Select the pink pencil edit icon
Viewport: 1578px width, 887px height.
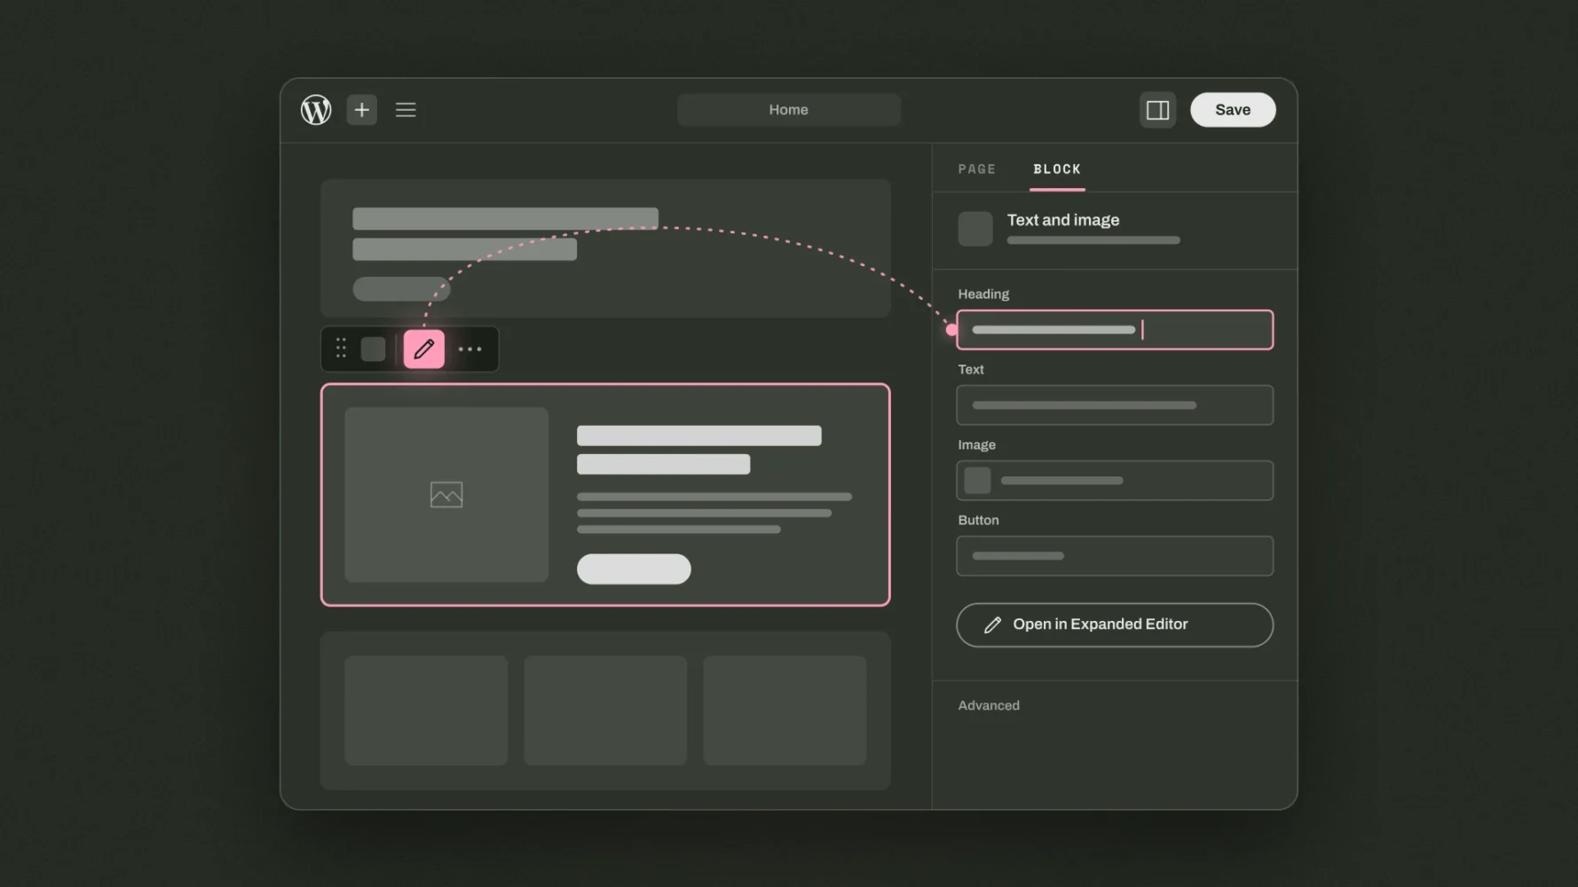pos(424,349)
